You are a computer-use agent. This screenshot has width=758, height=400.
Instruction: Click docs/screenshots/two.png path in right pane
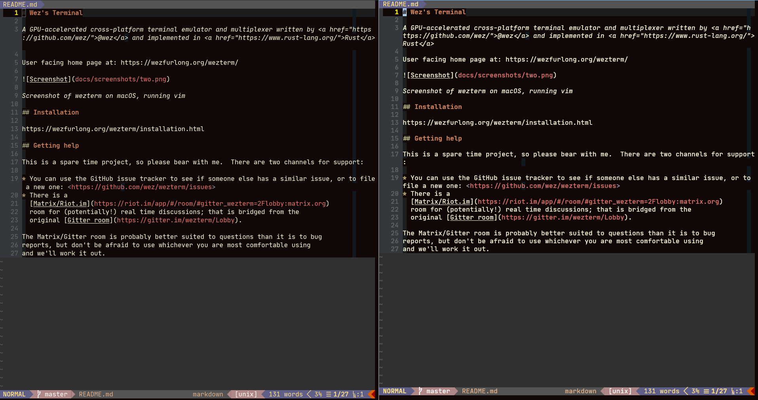click(506, 75)
